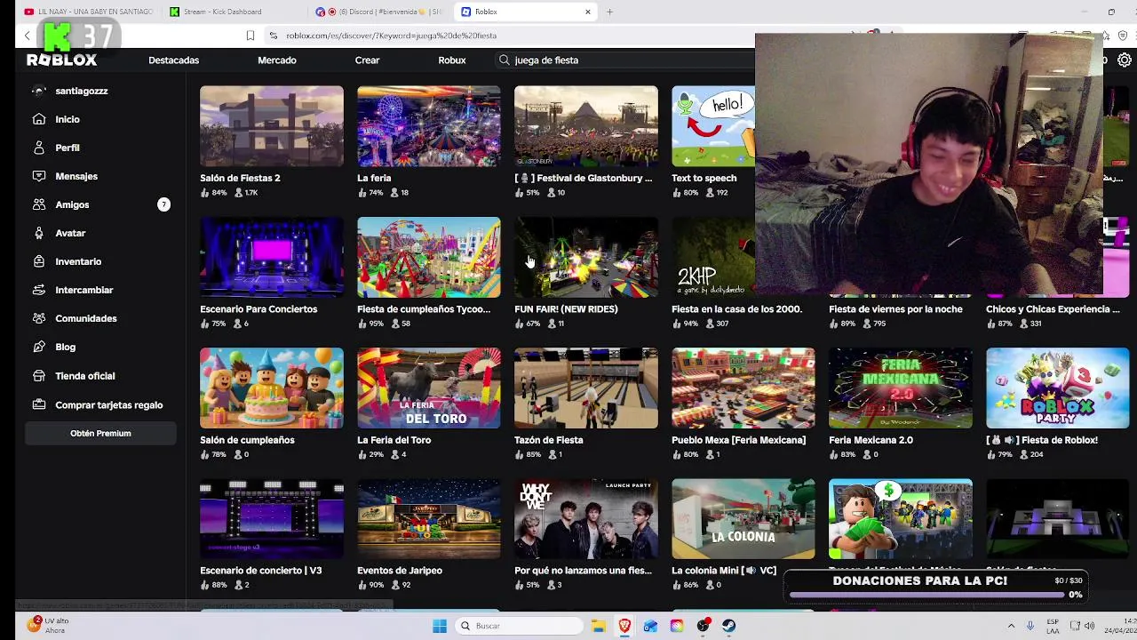Viewport: 1137px width, 640px height.
Task: Open Inicio via its house icon
Action: (39, 119)
